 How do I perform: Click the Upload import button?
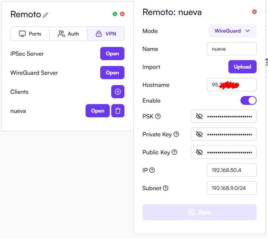click(x=242, y=67)
